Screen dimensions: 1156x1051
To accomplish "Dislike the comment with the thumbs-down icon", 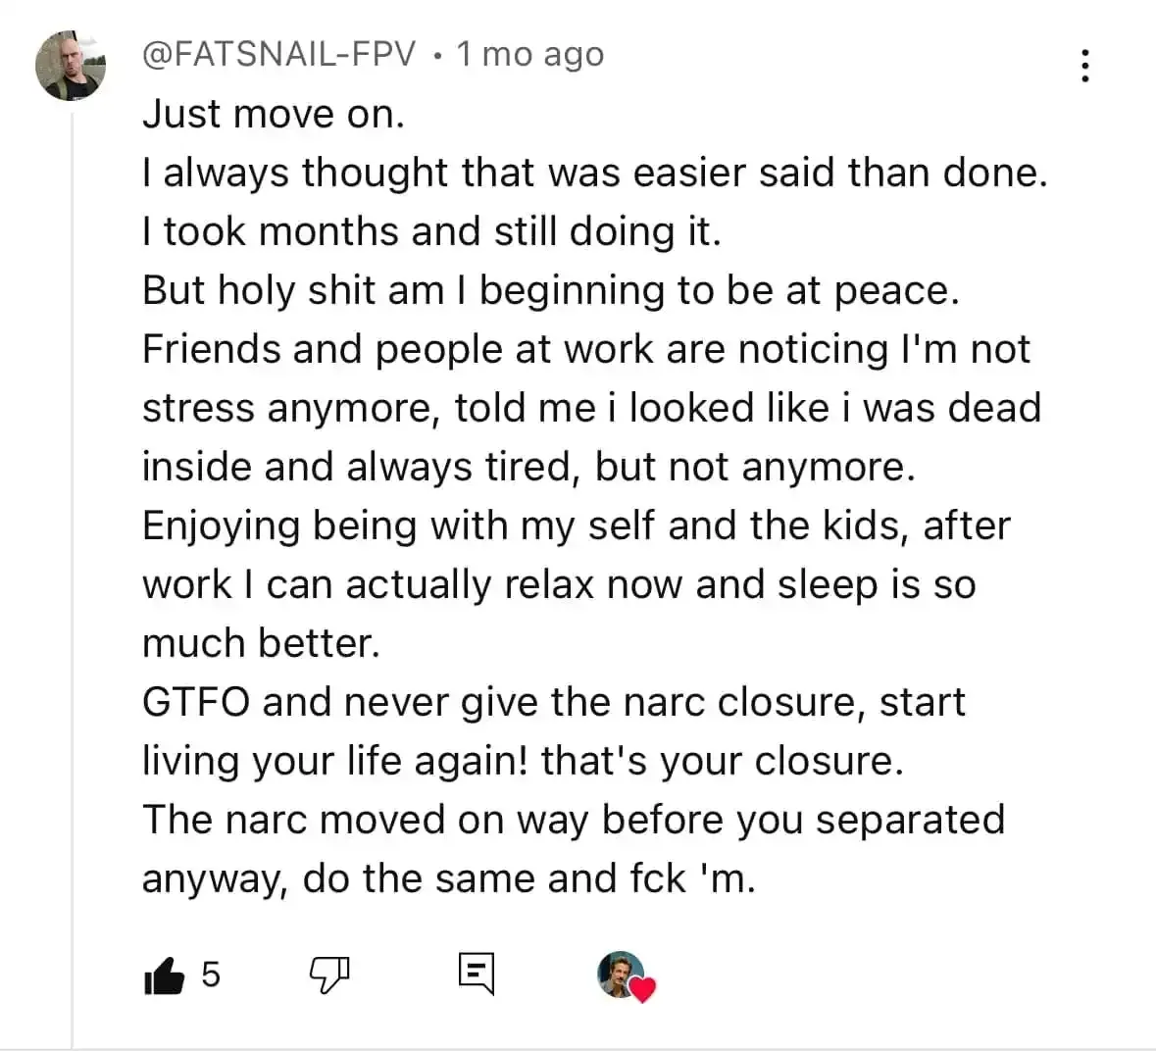I will pyautogui.click(x=329, y=974).
